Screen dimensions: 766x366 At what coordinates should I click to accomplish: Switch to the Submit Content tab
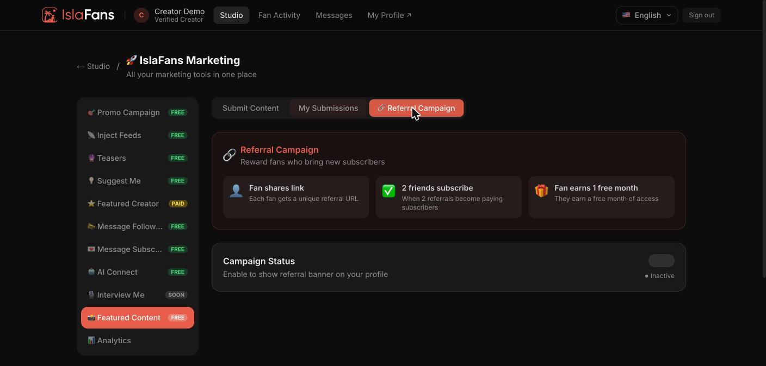coord(251,108)
